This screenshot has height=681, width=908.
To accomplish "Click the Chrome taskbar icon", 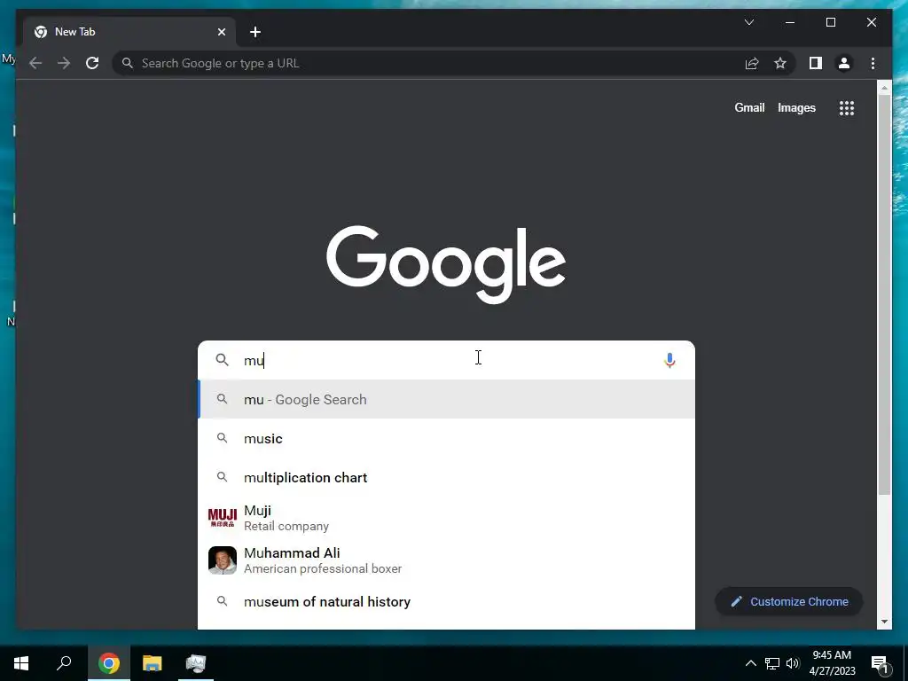I will click(x=109, y=663).
